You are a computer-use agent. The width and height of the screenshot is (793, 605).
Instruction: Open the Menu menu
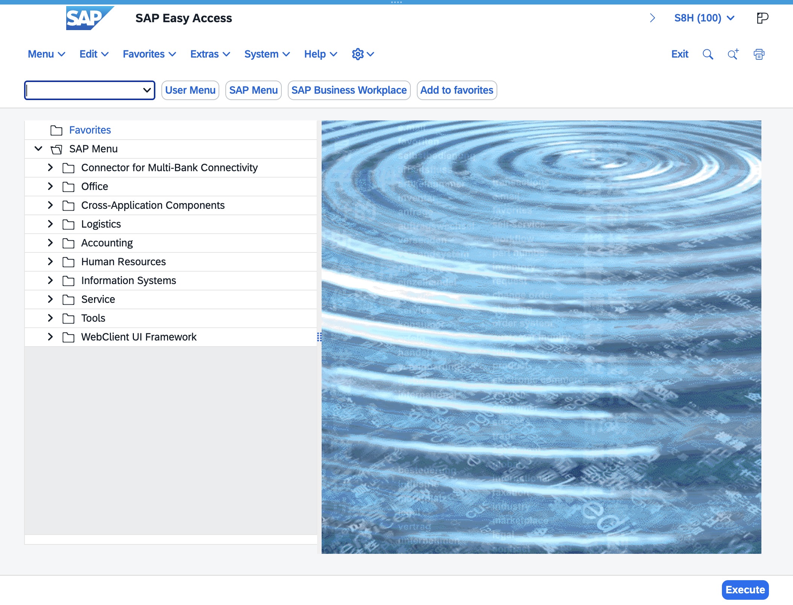pos(47,54)
